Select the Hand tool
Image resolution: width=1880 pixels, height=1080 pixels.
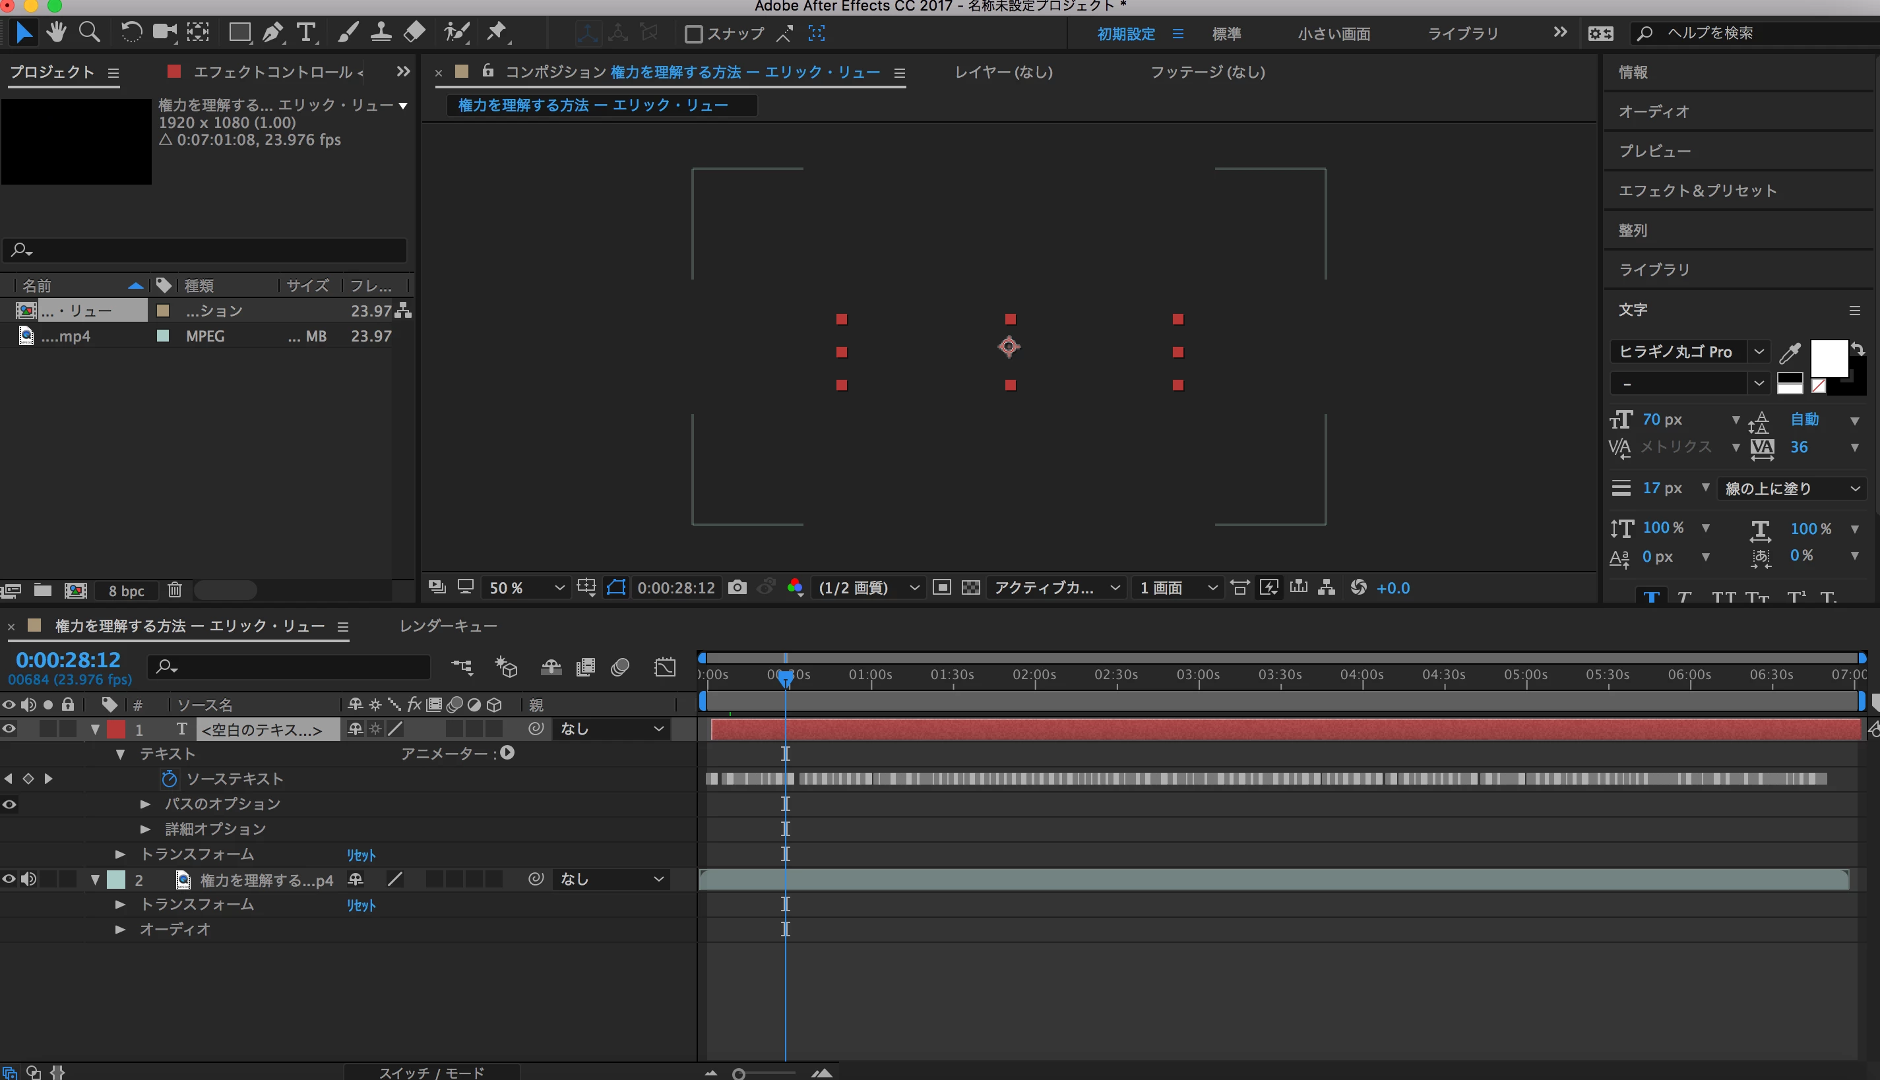[55, 32]
